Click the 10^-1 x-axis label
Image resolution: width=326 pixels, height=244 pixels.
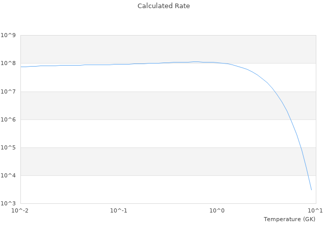point(119,210)
